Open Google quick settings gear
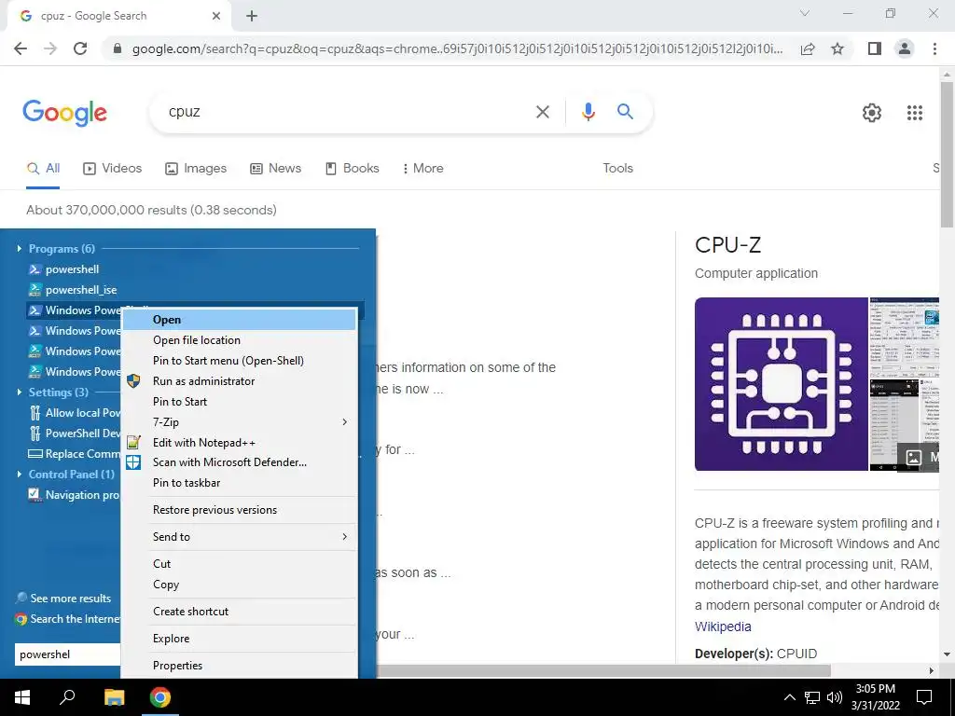955x716 pixels. click(x=872, y=113)
